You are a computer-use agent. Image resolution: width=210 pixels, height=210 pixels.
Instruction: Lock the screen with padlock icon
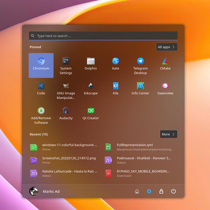(x=161, y=191)
